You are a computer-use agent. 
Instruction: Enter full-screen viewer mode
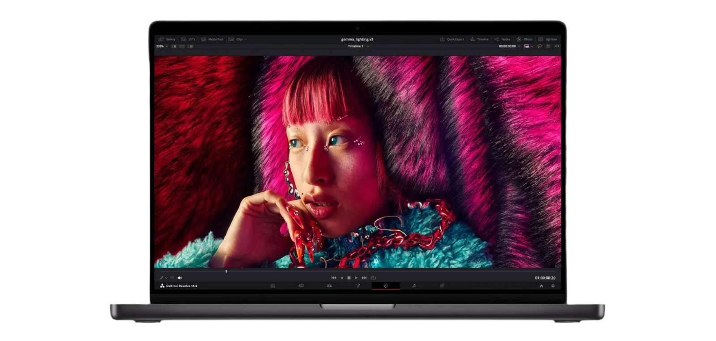548,46
